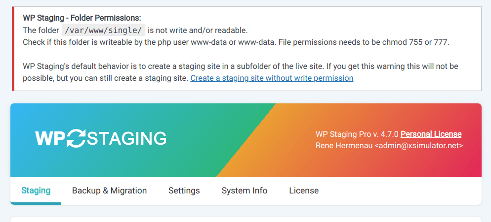
Task: Click the red warning stripe of the notice
Action: coord(13,49)
